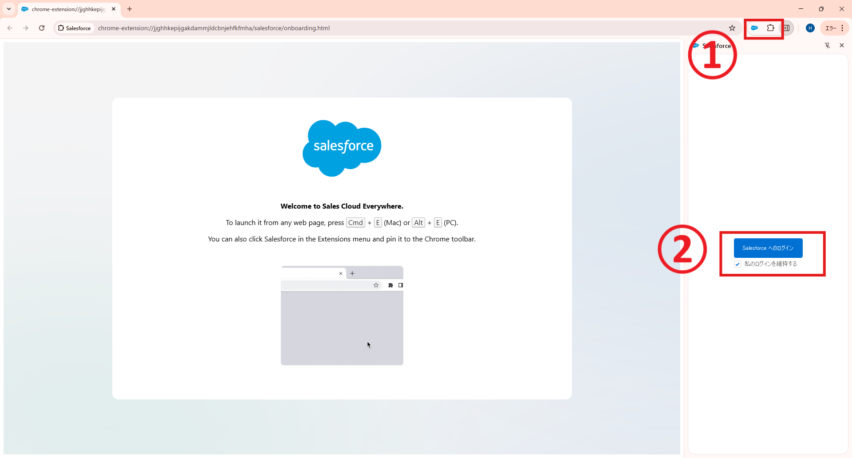Go forward to the next page

[x=26, y=28]
